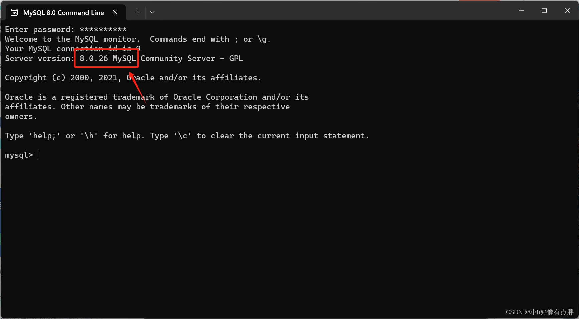579x319 pixels.
Task: Click at the mysql> prompt cursor
Action: [x=38, y=155]
